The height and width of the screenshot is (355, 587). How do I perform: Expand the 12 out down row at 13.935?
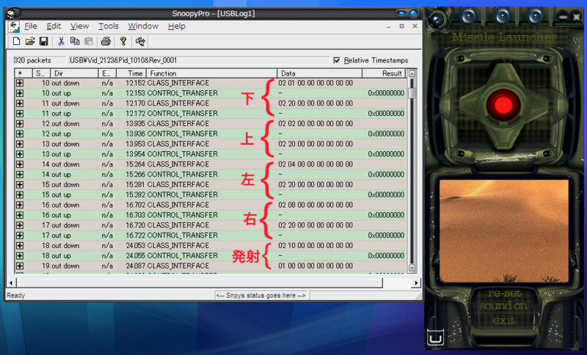20,123
